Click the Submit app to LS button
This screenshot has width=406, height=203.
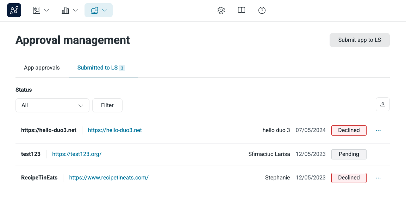pos(360,40)
